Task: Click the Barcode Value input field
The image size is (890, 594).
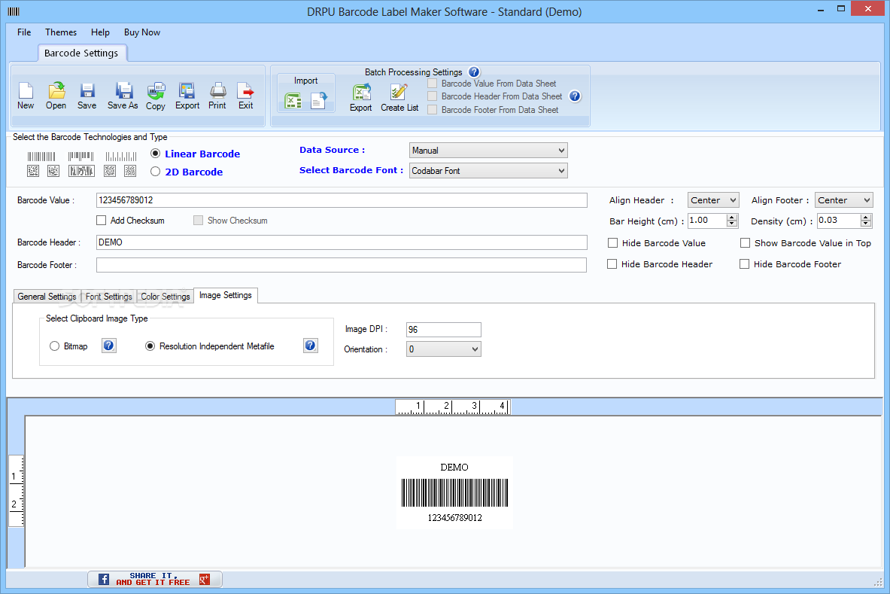Action: point(342,200)
